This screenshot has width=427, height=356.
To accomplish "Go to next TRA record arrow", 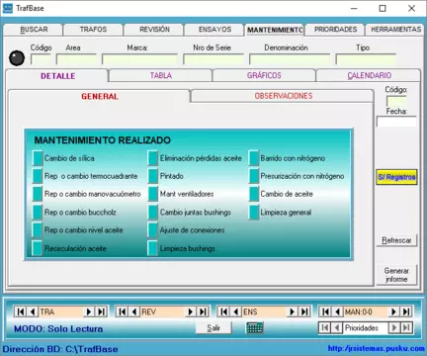I will 89,311.
